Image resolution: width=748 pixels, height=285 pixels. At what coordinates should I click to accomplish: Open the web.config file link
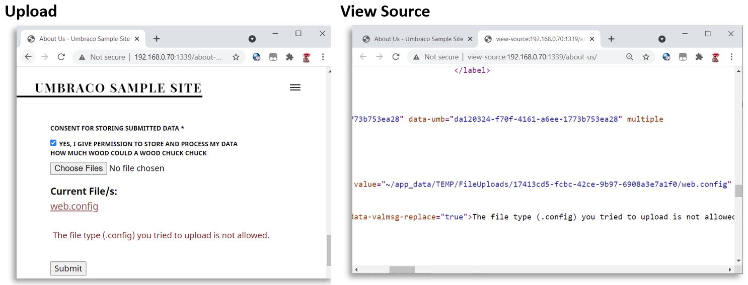tap(74, 206)
